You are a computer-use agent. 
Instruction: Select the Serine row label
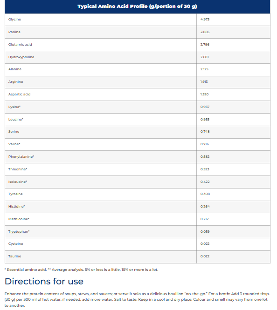click(14, 132)
